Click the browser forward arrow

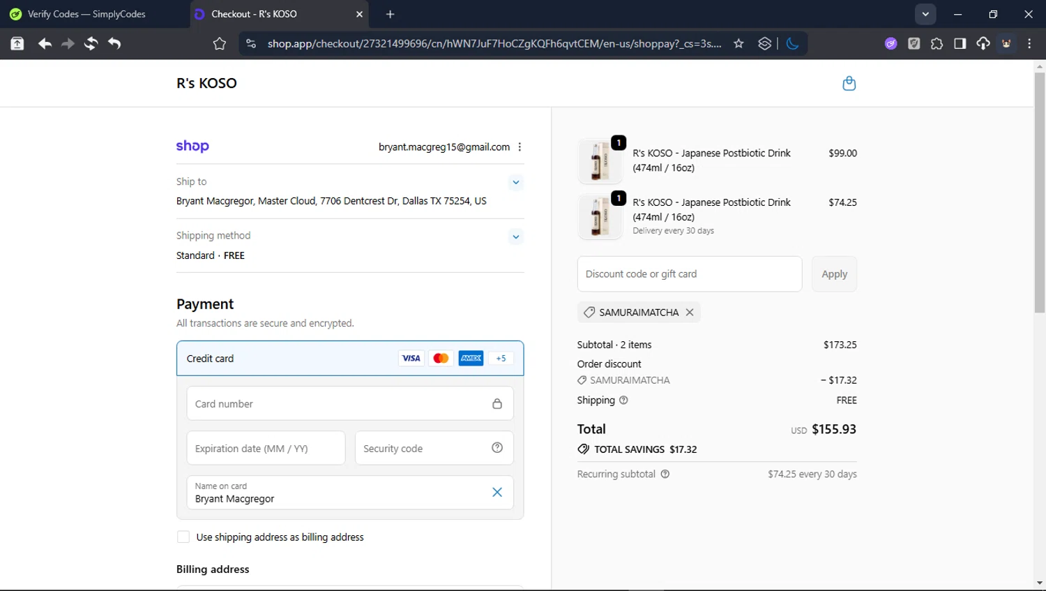pos(68,44)
